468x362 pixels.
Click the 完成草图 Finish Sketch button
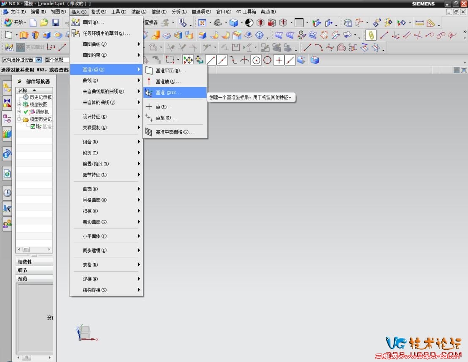pyautogui.click(x=30, y=47)
